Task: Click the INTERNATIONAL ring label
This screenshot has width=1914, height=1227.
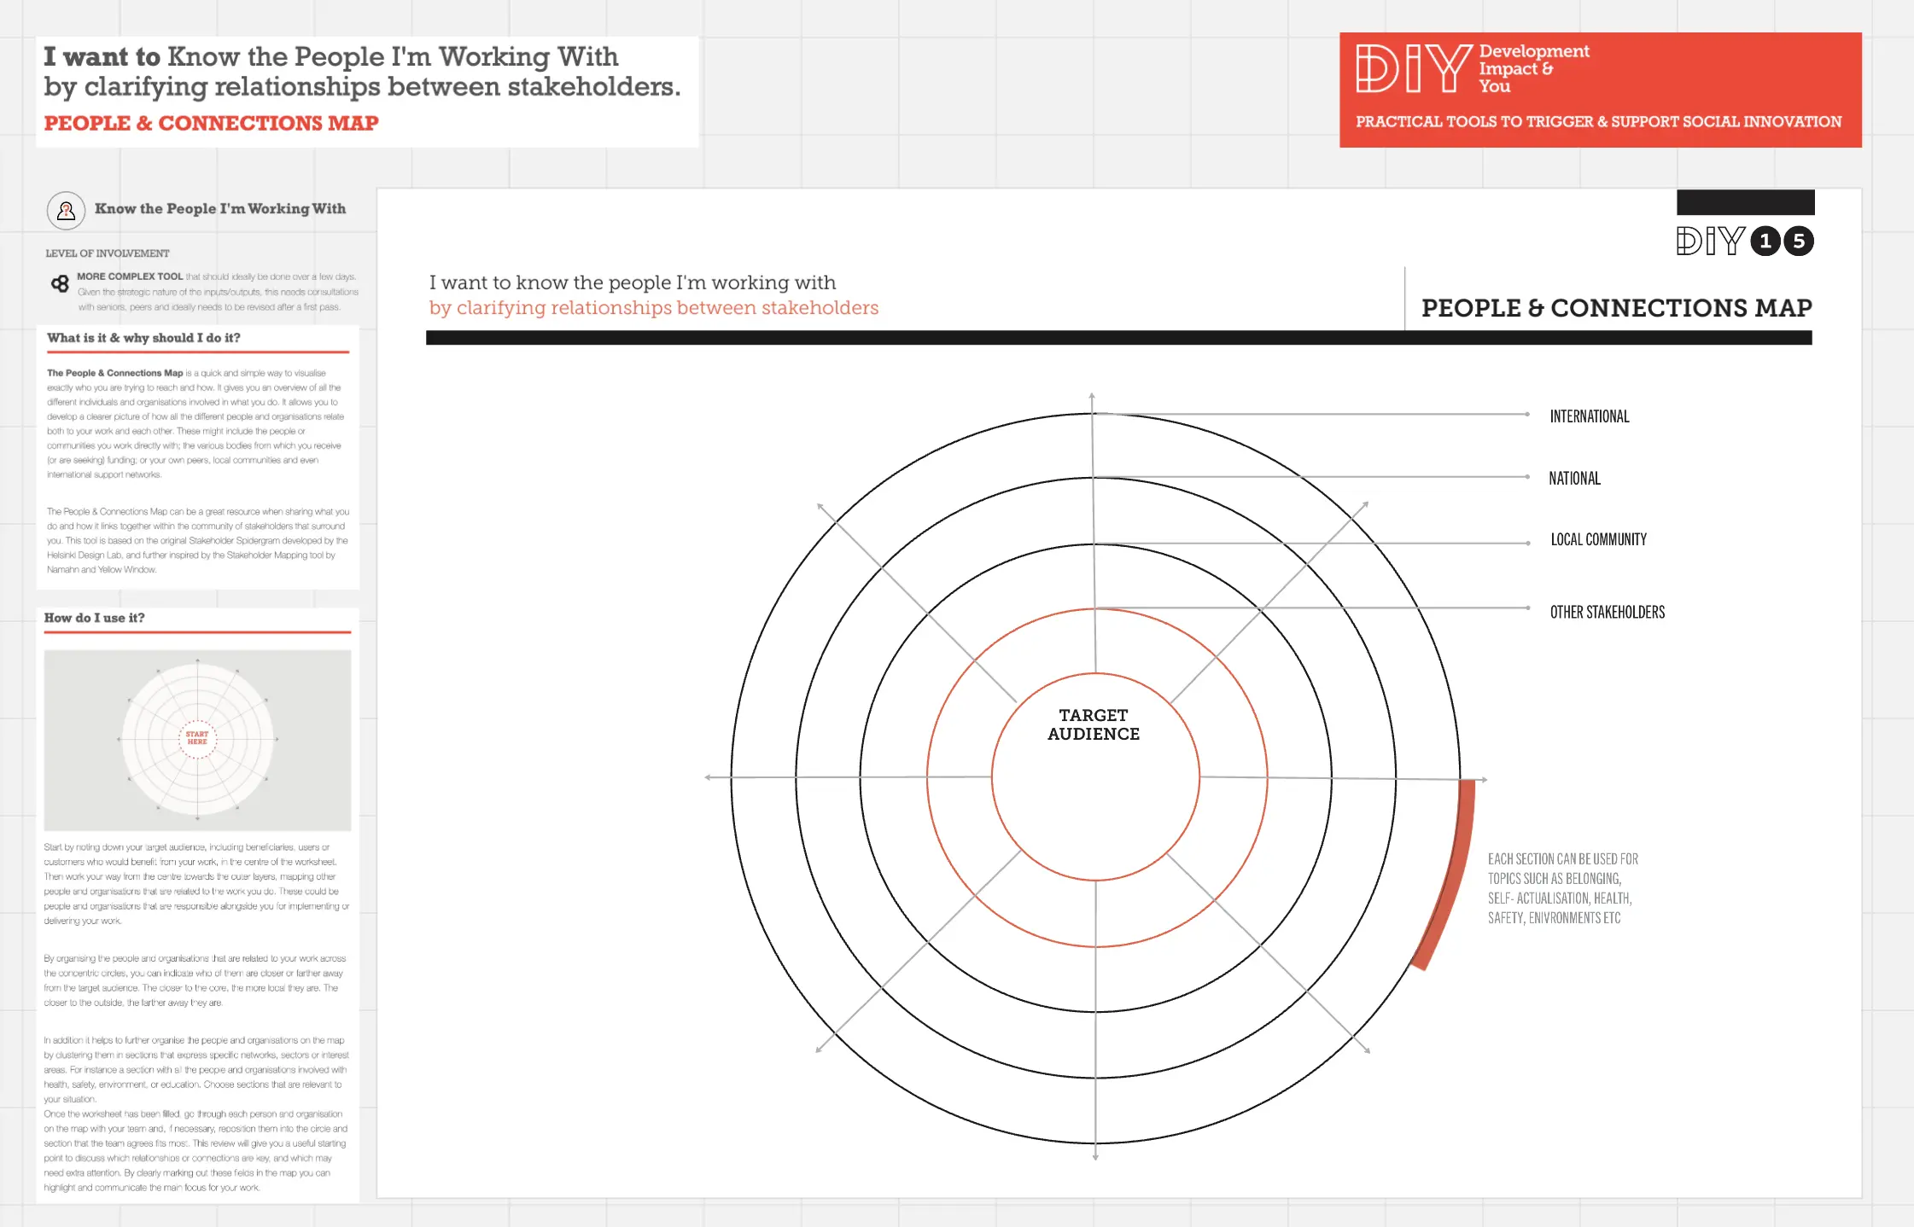Action: point(1589,416)
